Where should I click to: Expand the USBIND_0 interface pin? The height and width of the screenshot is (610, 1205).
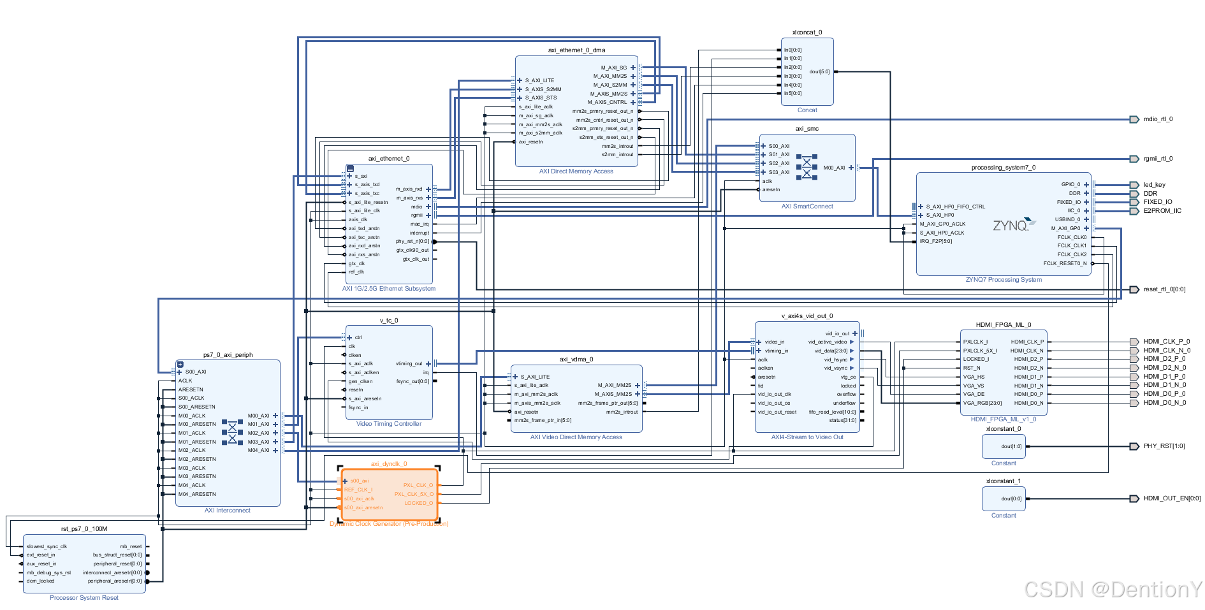[x=1086, y=219]
